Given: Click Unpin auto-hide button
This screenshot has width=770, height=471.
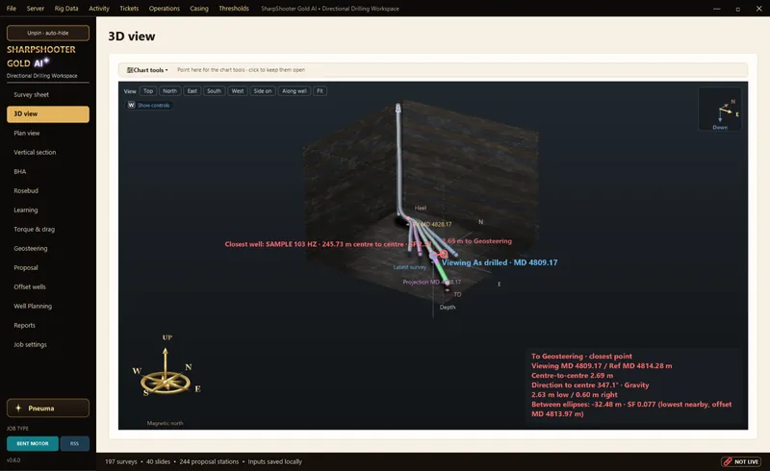Looking at the screenshot, I should (x=48, y=33).
